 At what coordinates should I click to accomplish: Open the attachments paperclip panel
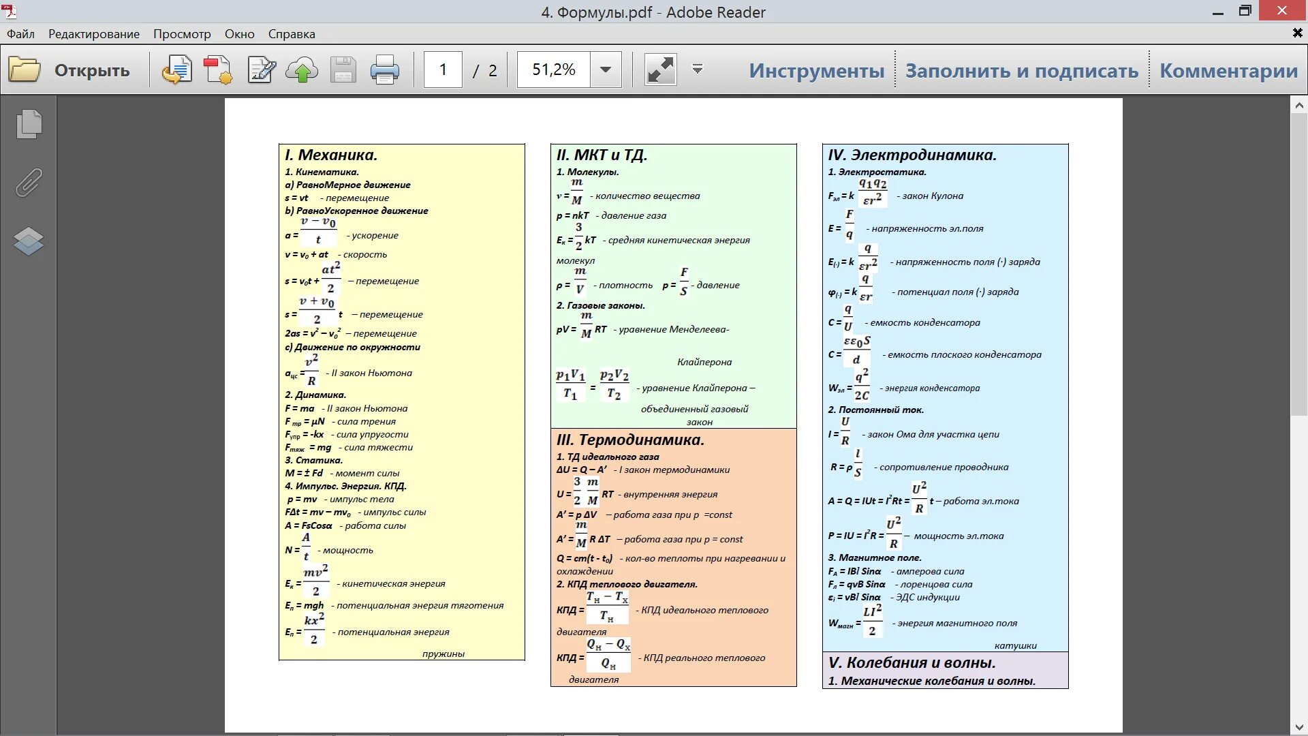[x=29, y=183]
